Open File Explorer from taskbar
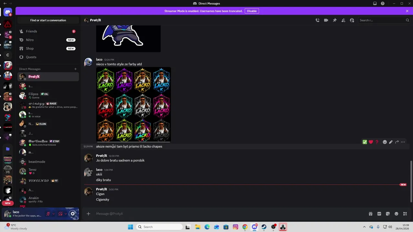This screenshot has width=413, height=232. pyautogui.click(x=197, y=227)
